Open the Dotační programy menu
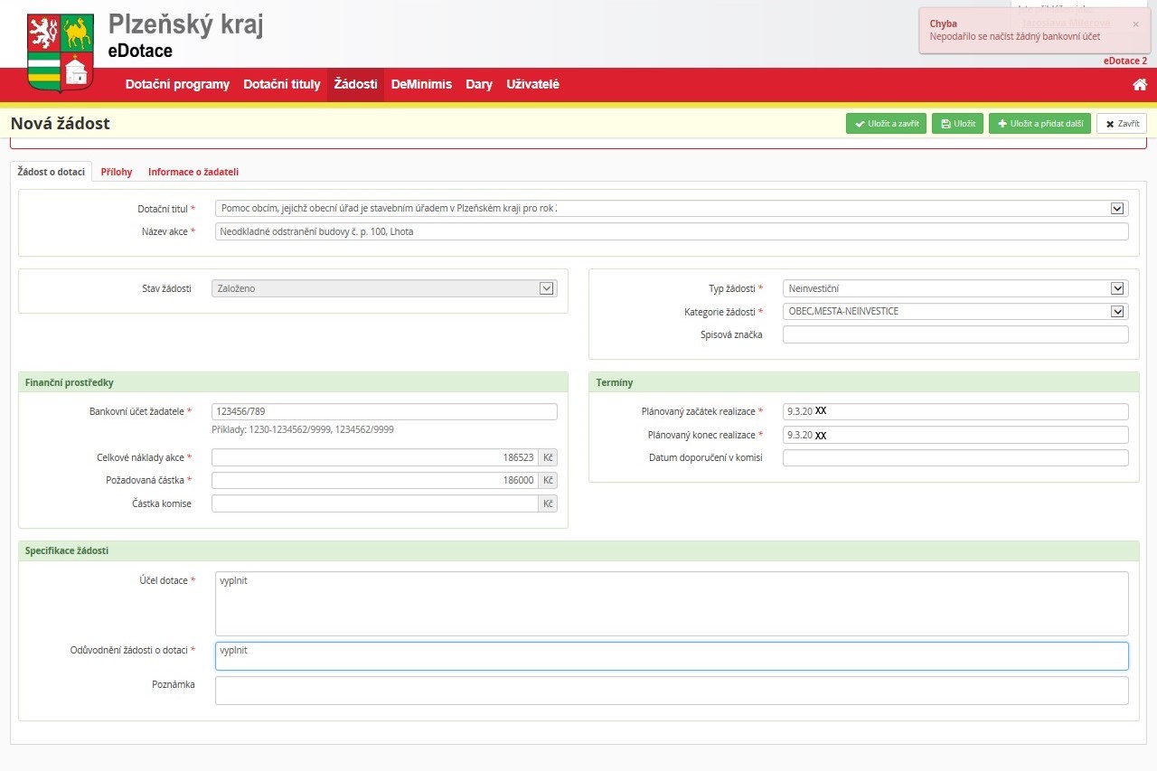Screen dimensions: 1157x771 point(177,84)
